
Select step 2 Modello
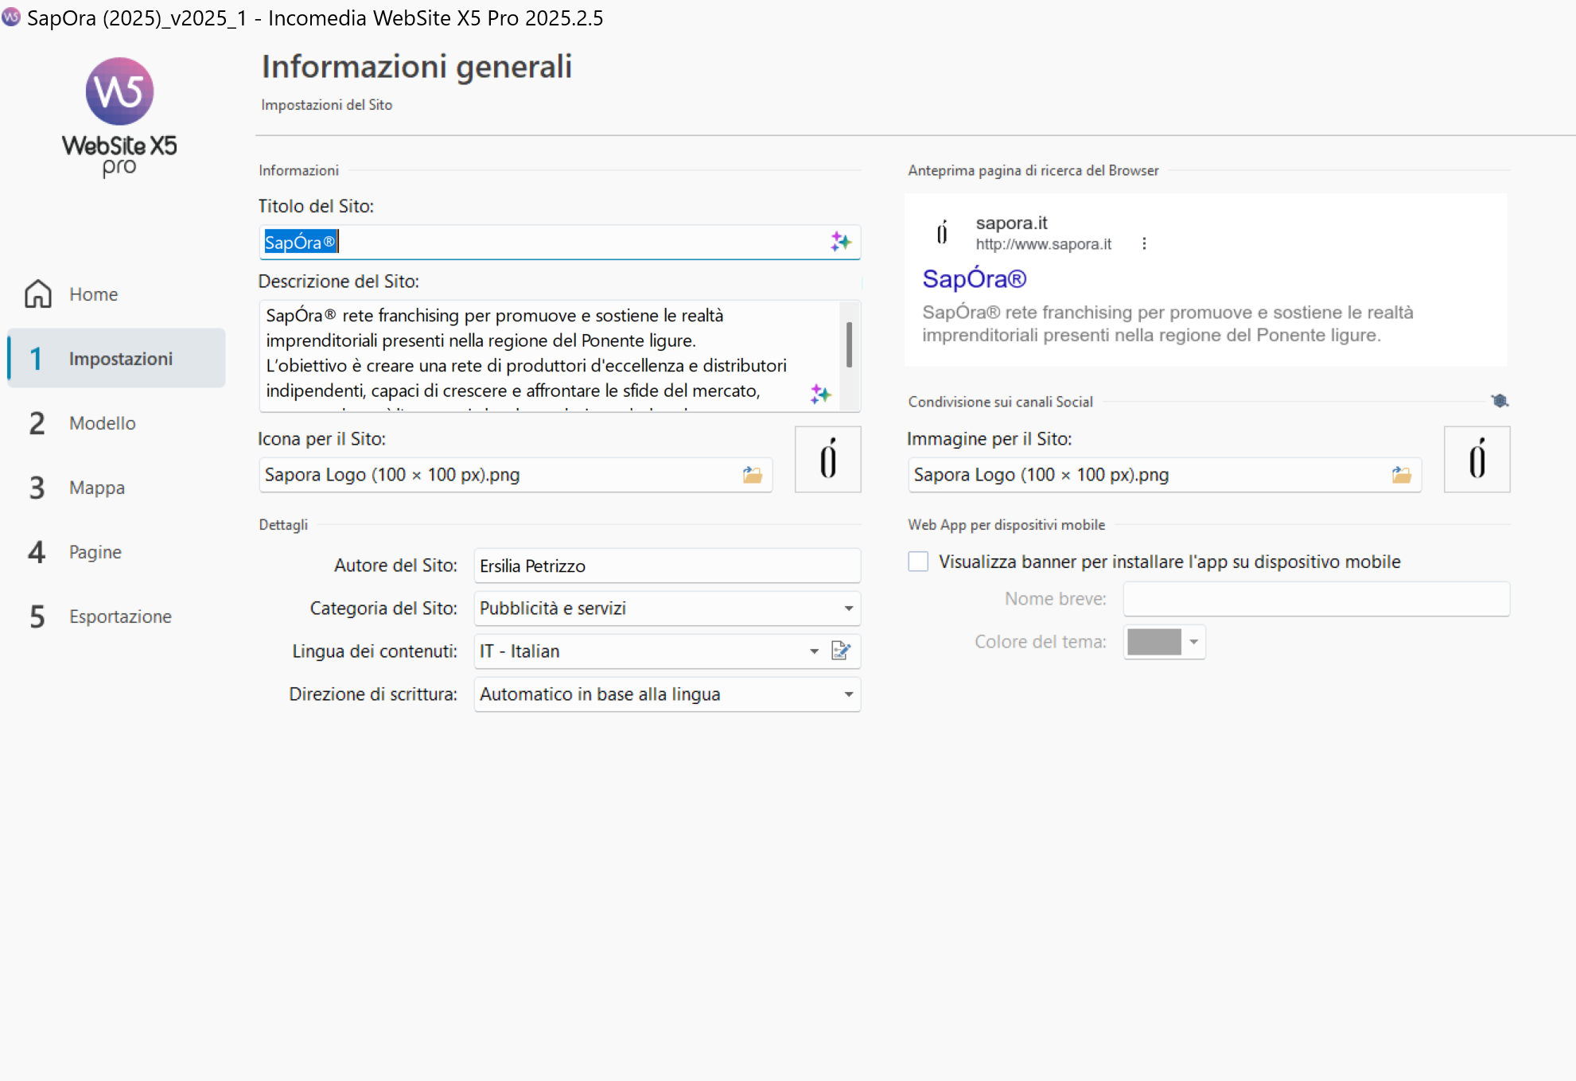click(116, 422)
